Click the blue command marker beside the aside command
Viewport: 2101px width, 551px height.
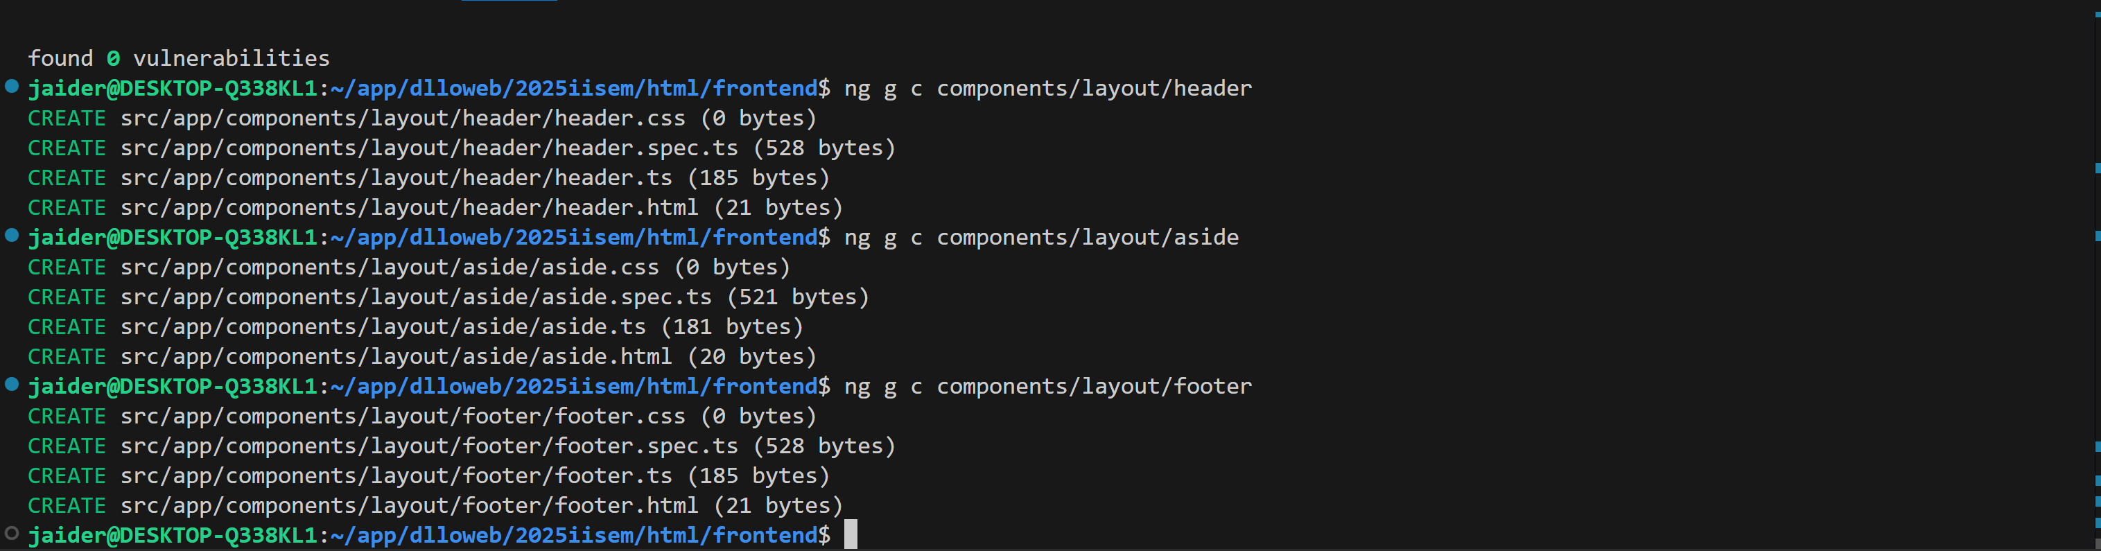[11, 236]
